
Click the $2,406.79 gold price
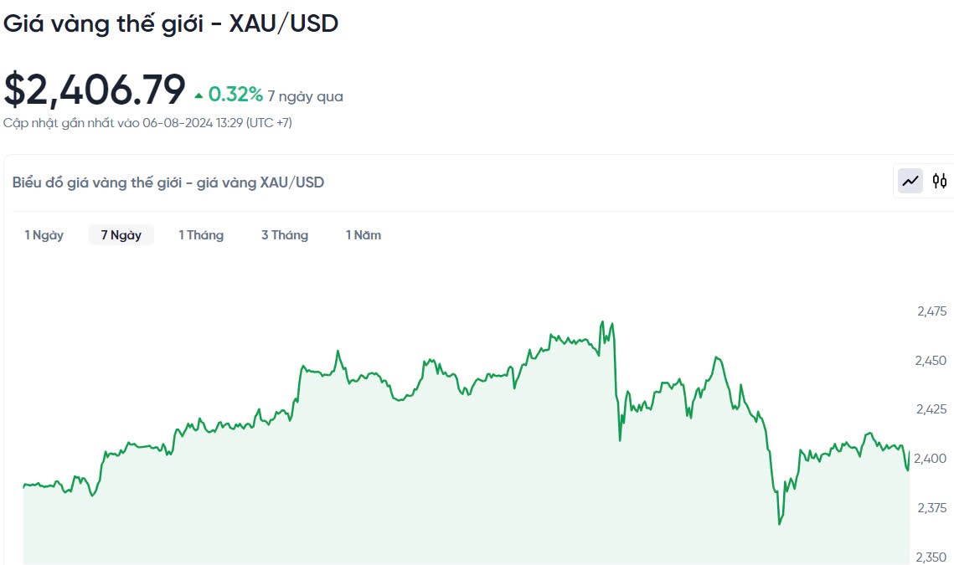tap(95, 90)
